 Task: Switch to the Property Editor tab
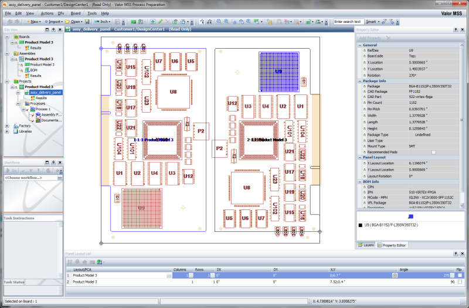coord(391,245)
